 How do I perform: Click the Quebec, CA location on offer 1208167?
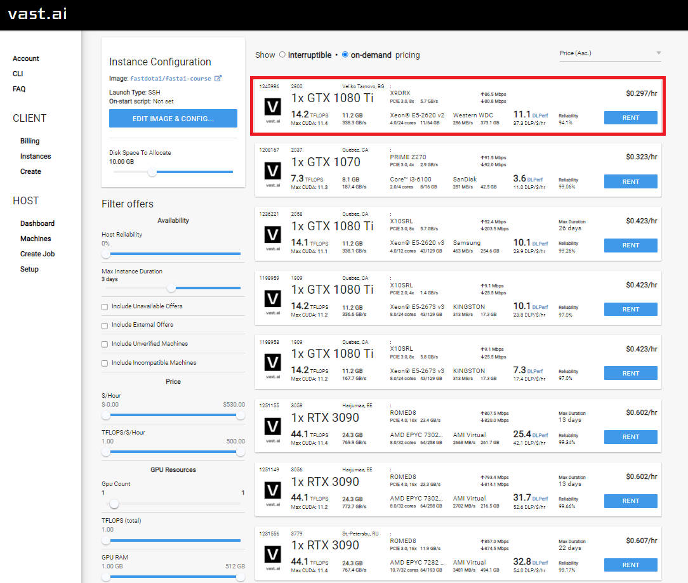(x=355, y=150)
